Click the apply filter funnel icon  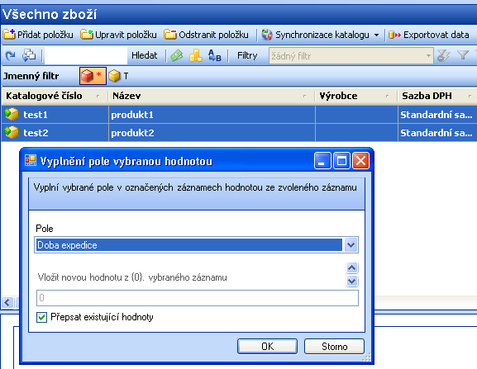463,55
